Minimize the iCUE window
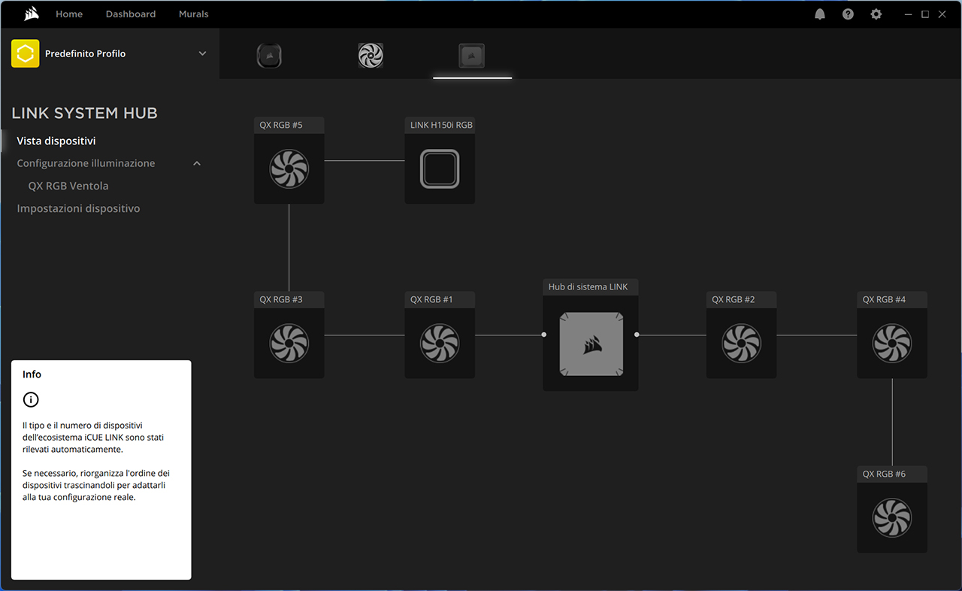The height and width of the screenshot is (591, 962). click(x=909, y=14)
